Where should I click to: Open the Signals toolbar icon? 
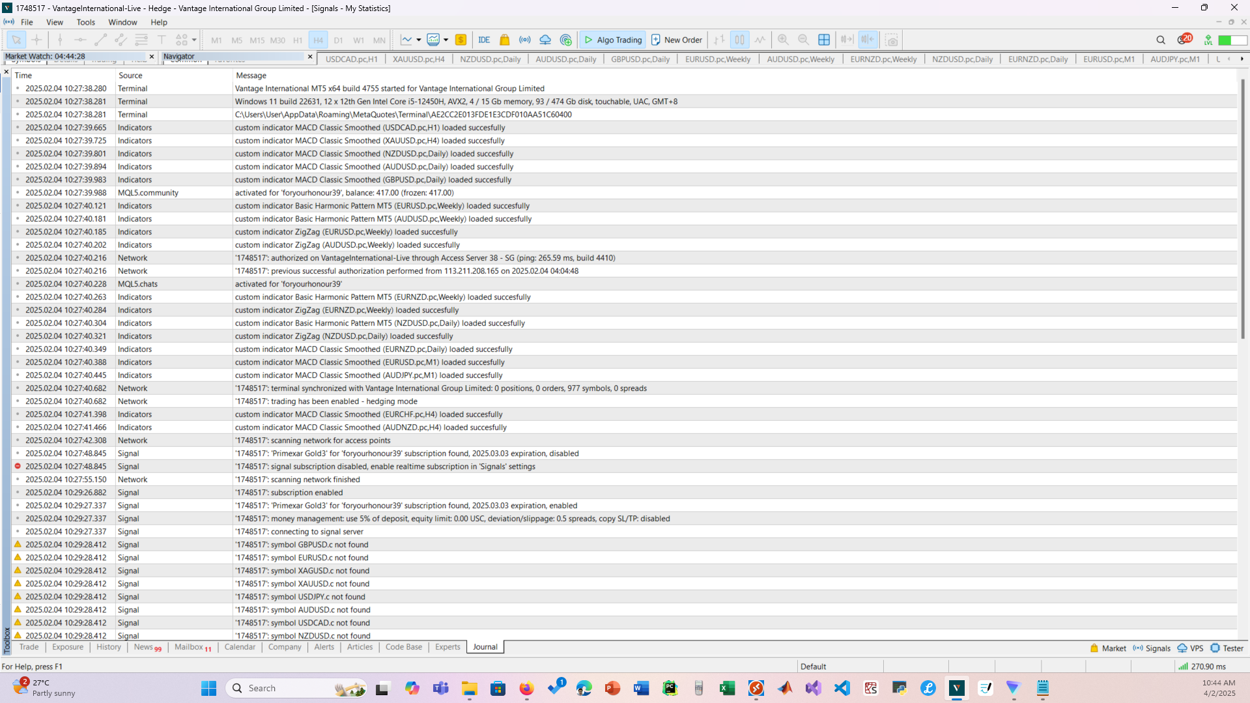pos(524,40)
